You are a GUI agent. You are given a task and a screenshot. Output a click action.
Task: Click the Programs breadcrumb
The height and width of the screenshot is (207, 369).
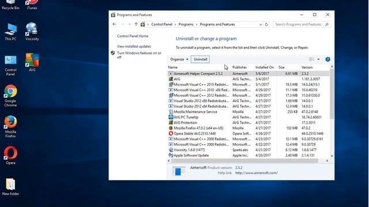(186, 24)
